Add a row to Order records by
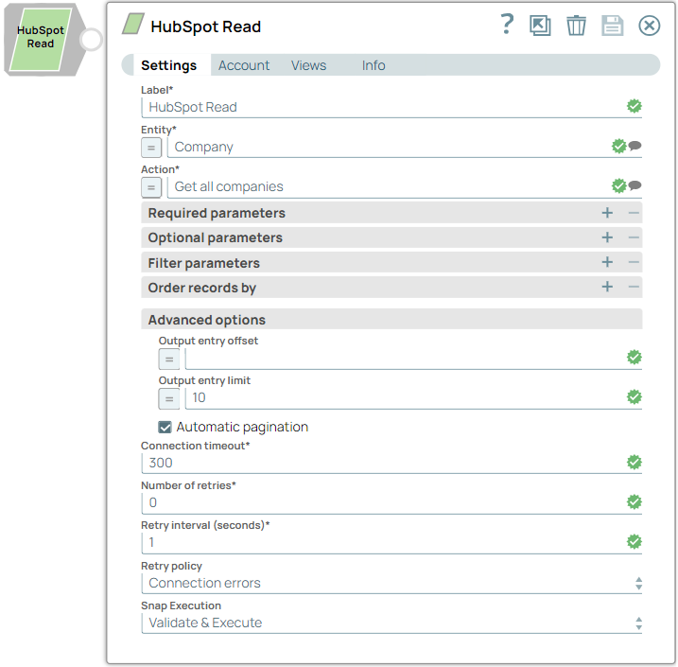 click(607, 287)
